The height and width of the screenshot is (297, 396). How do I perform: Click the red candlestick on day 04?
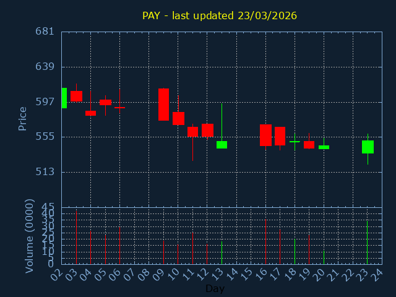click(x=90, y=113)
